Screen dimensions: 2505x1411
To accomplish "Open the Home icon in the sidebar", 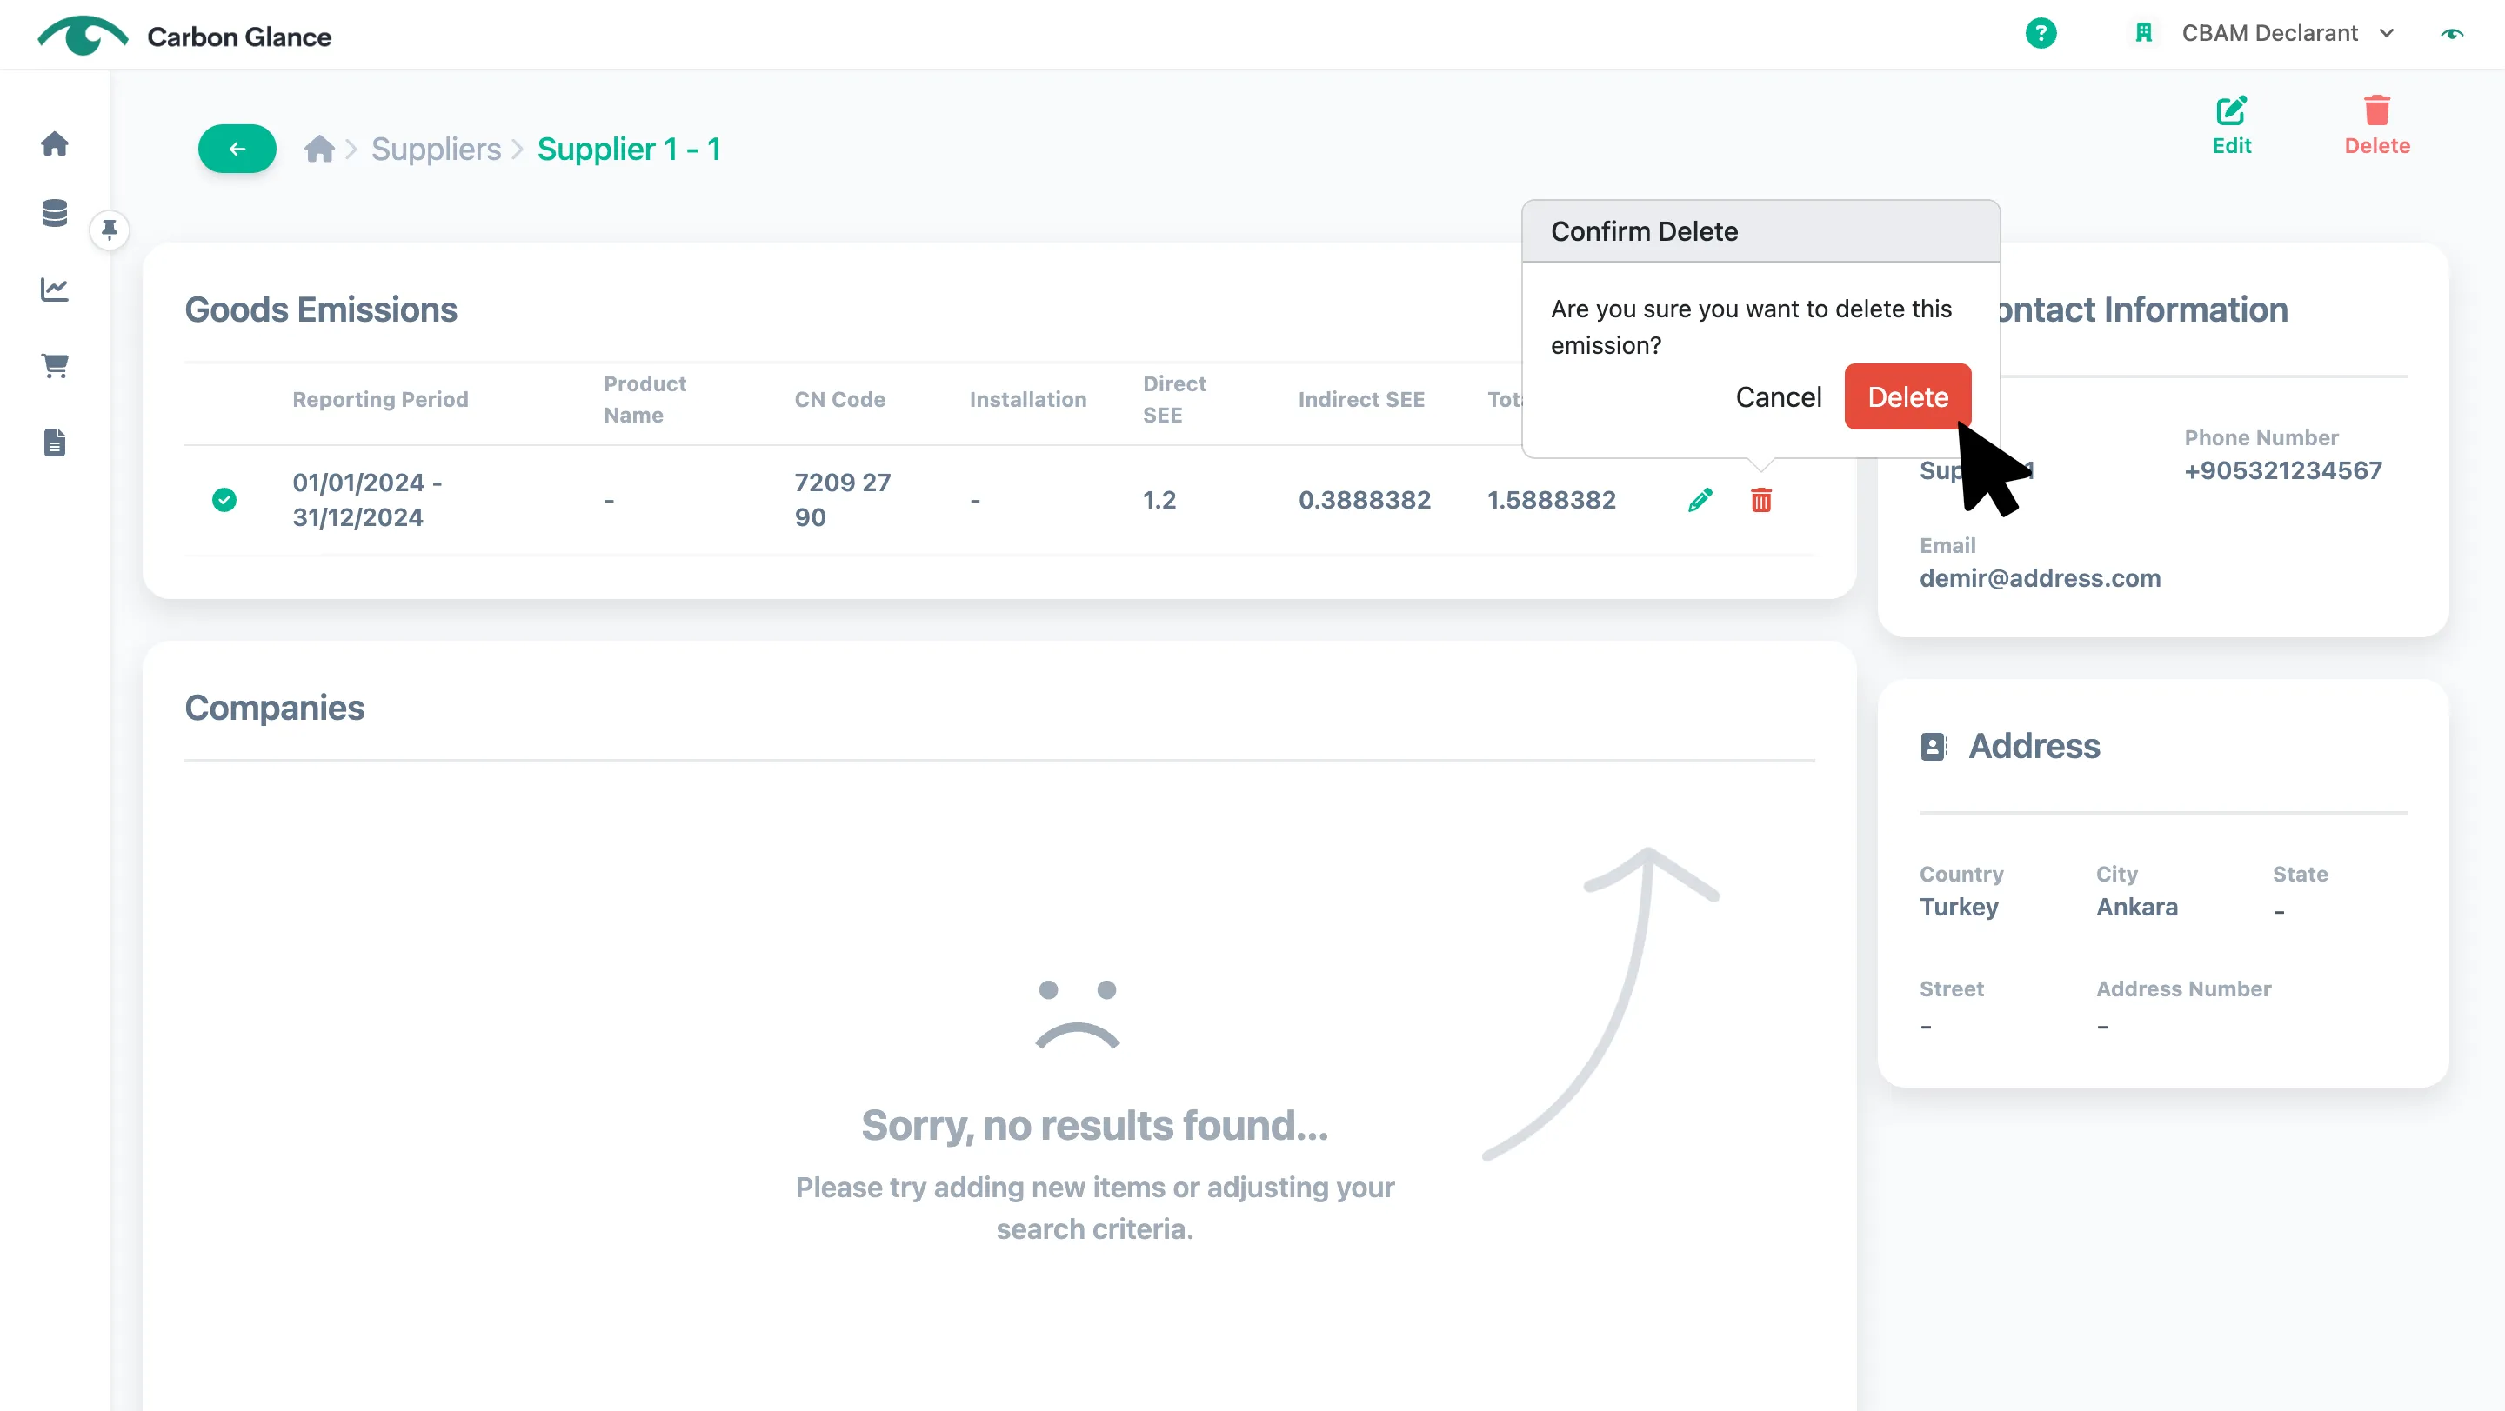I will [x=55, y=143].
